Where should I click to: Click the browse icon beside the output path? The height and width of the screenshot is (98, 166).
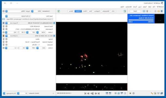pos(4,19)
